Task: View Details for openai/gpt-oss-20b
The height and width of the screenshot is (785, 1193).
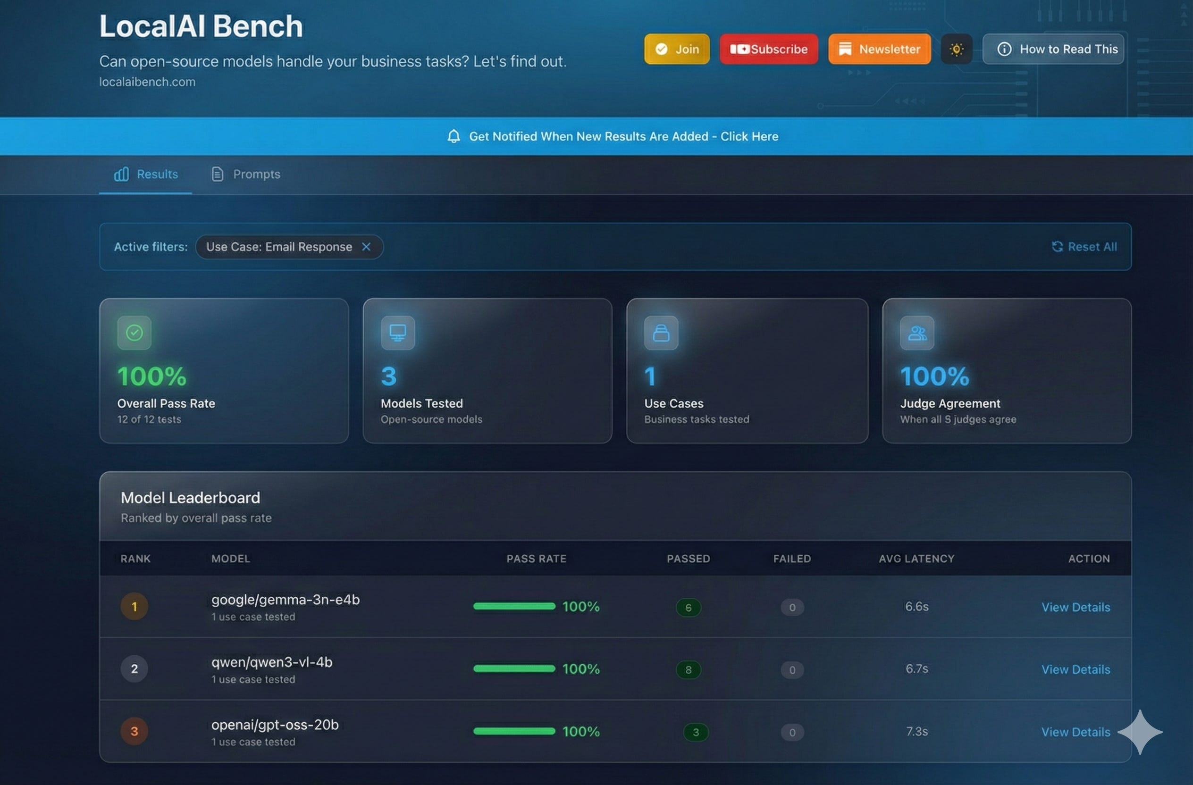Action: coord(1075,732)
